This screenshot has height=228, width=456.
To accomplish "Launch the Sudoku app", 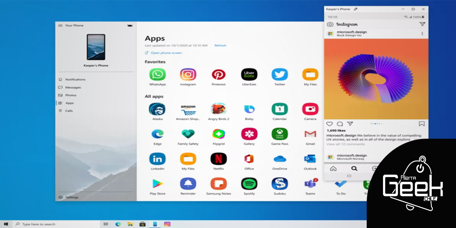I will [280, 184].
